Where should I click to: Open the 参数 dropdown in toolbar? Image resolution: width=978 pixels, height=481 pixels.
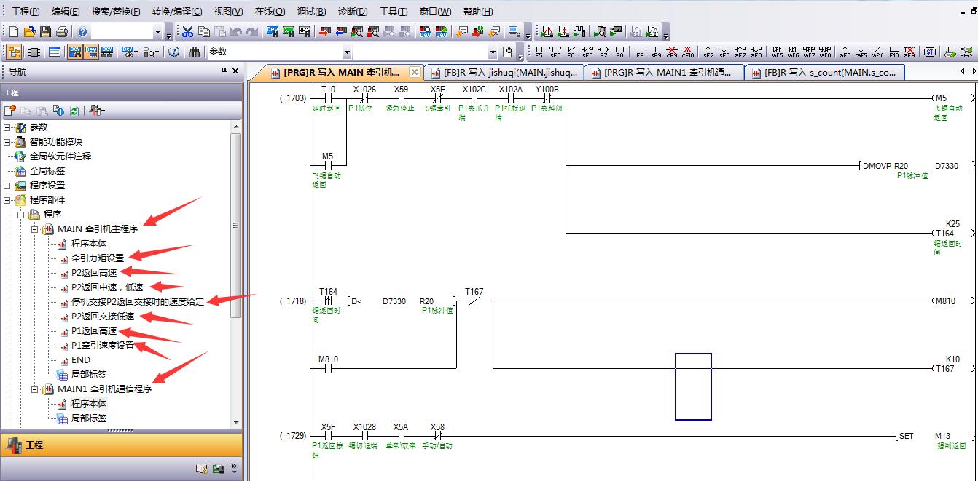[x=347, y=52]
